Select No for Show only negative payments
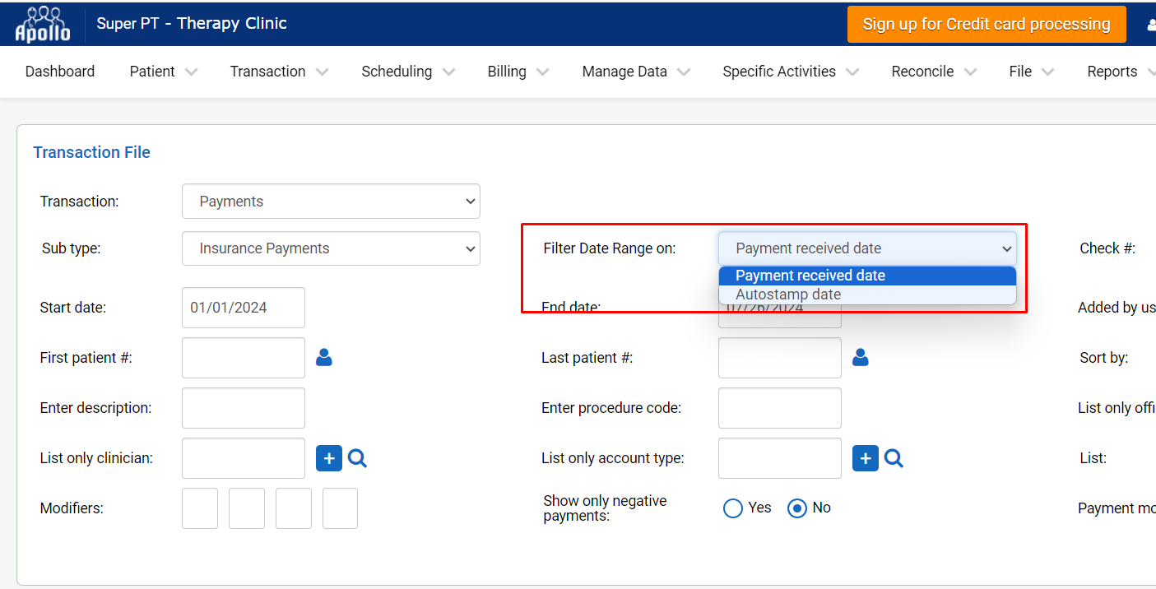 coord(797,508)
